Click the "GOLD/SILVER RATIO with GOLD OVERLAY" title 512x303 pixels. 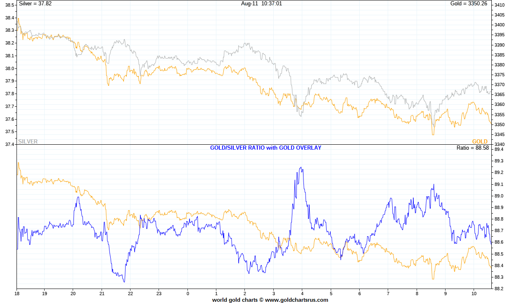tap(266, 148)
